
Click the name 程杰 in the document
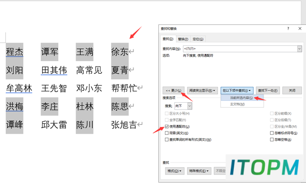tap(14, 52)
